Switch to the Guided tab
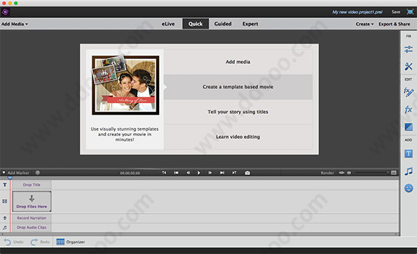This screenshot has height=254, width=417. 223,24
